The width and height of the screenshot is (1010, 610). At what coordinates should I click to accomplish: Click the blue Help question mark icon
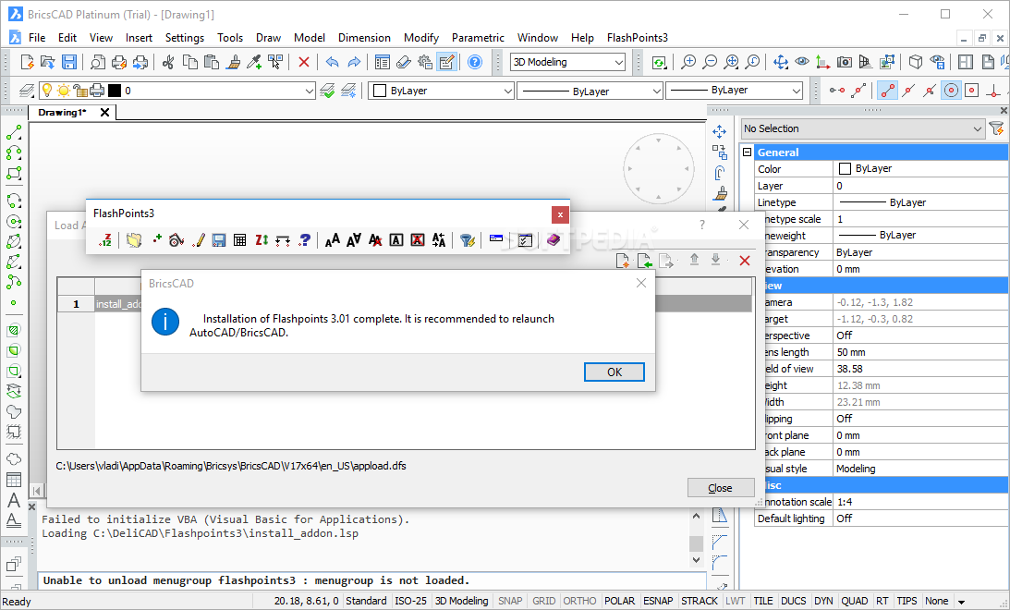(475, 62)
